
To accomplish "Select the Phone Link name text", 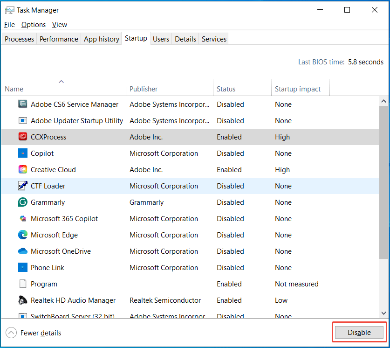I will (x=47, y=268).
